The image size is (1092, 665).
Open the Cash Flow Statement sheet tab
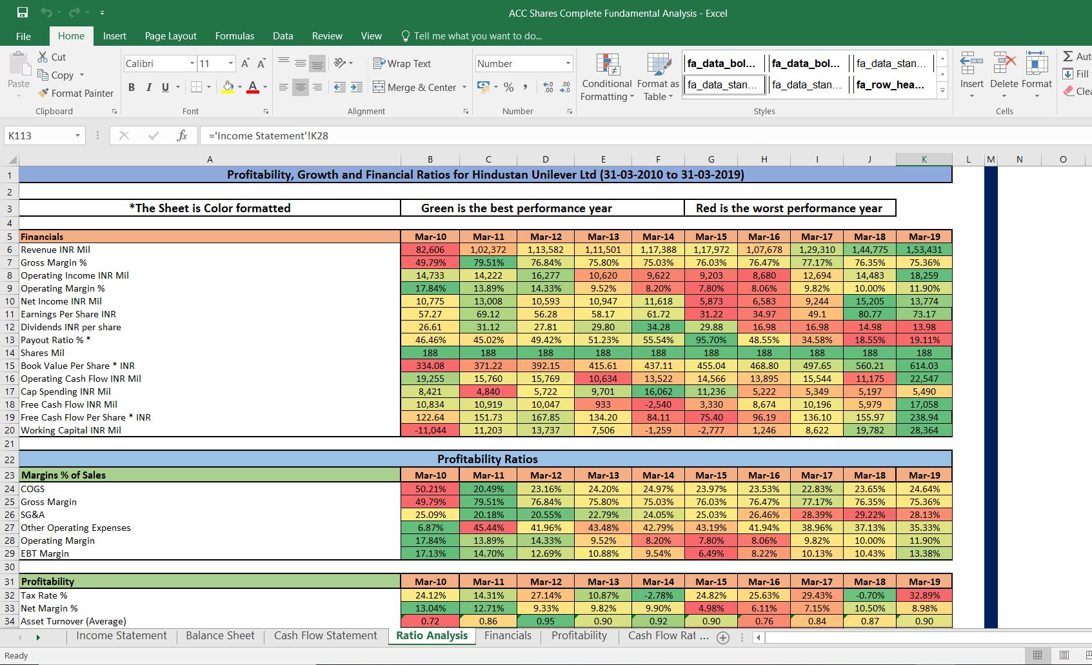point(326,636)
